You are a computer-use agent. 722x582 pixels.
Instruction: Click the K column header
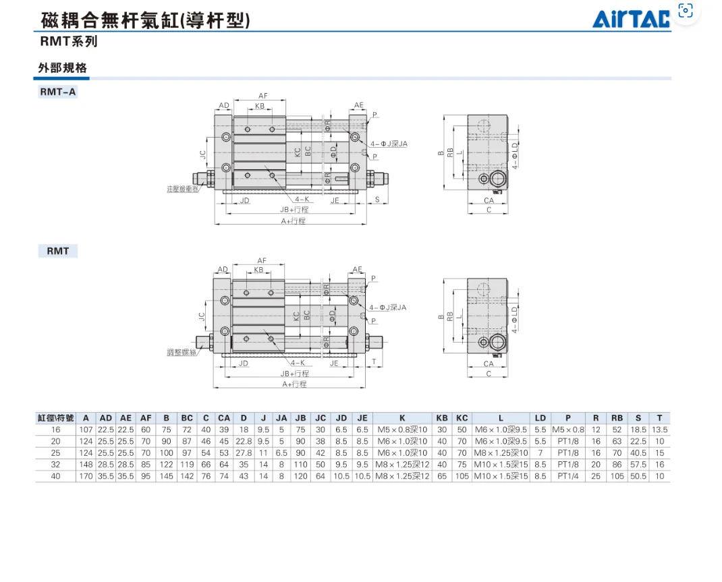coord(402,418)
